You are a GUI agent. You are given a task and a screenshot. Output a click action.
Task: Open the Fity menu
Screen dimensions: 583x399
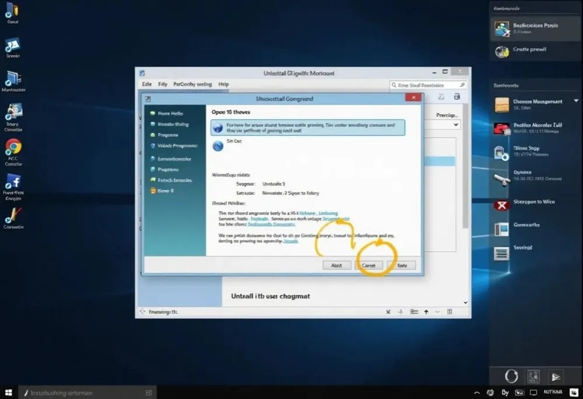[162, 84]
